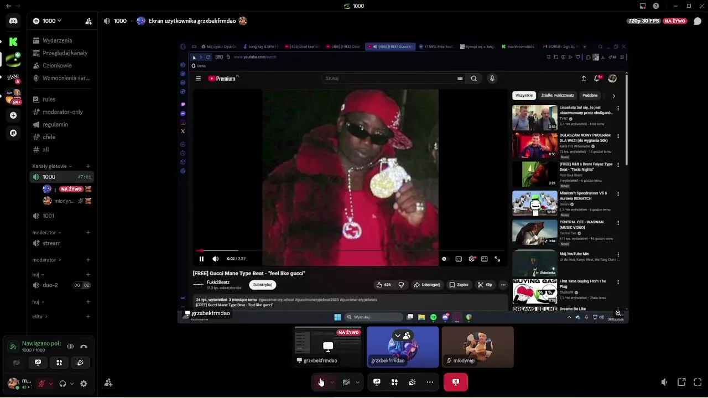Click the scrollbar in the streamed browser
The width and height of the screenshot is (708, 398).
coord(627,119)
